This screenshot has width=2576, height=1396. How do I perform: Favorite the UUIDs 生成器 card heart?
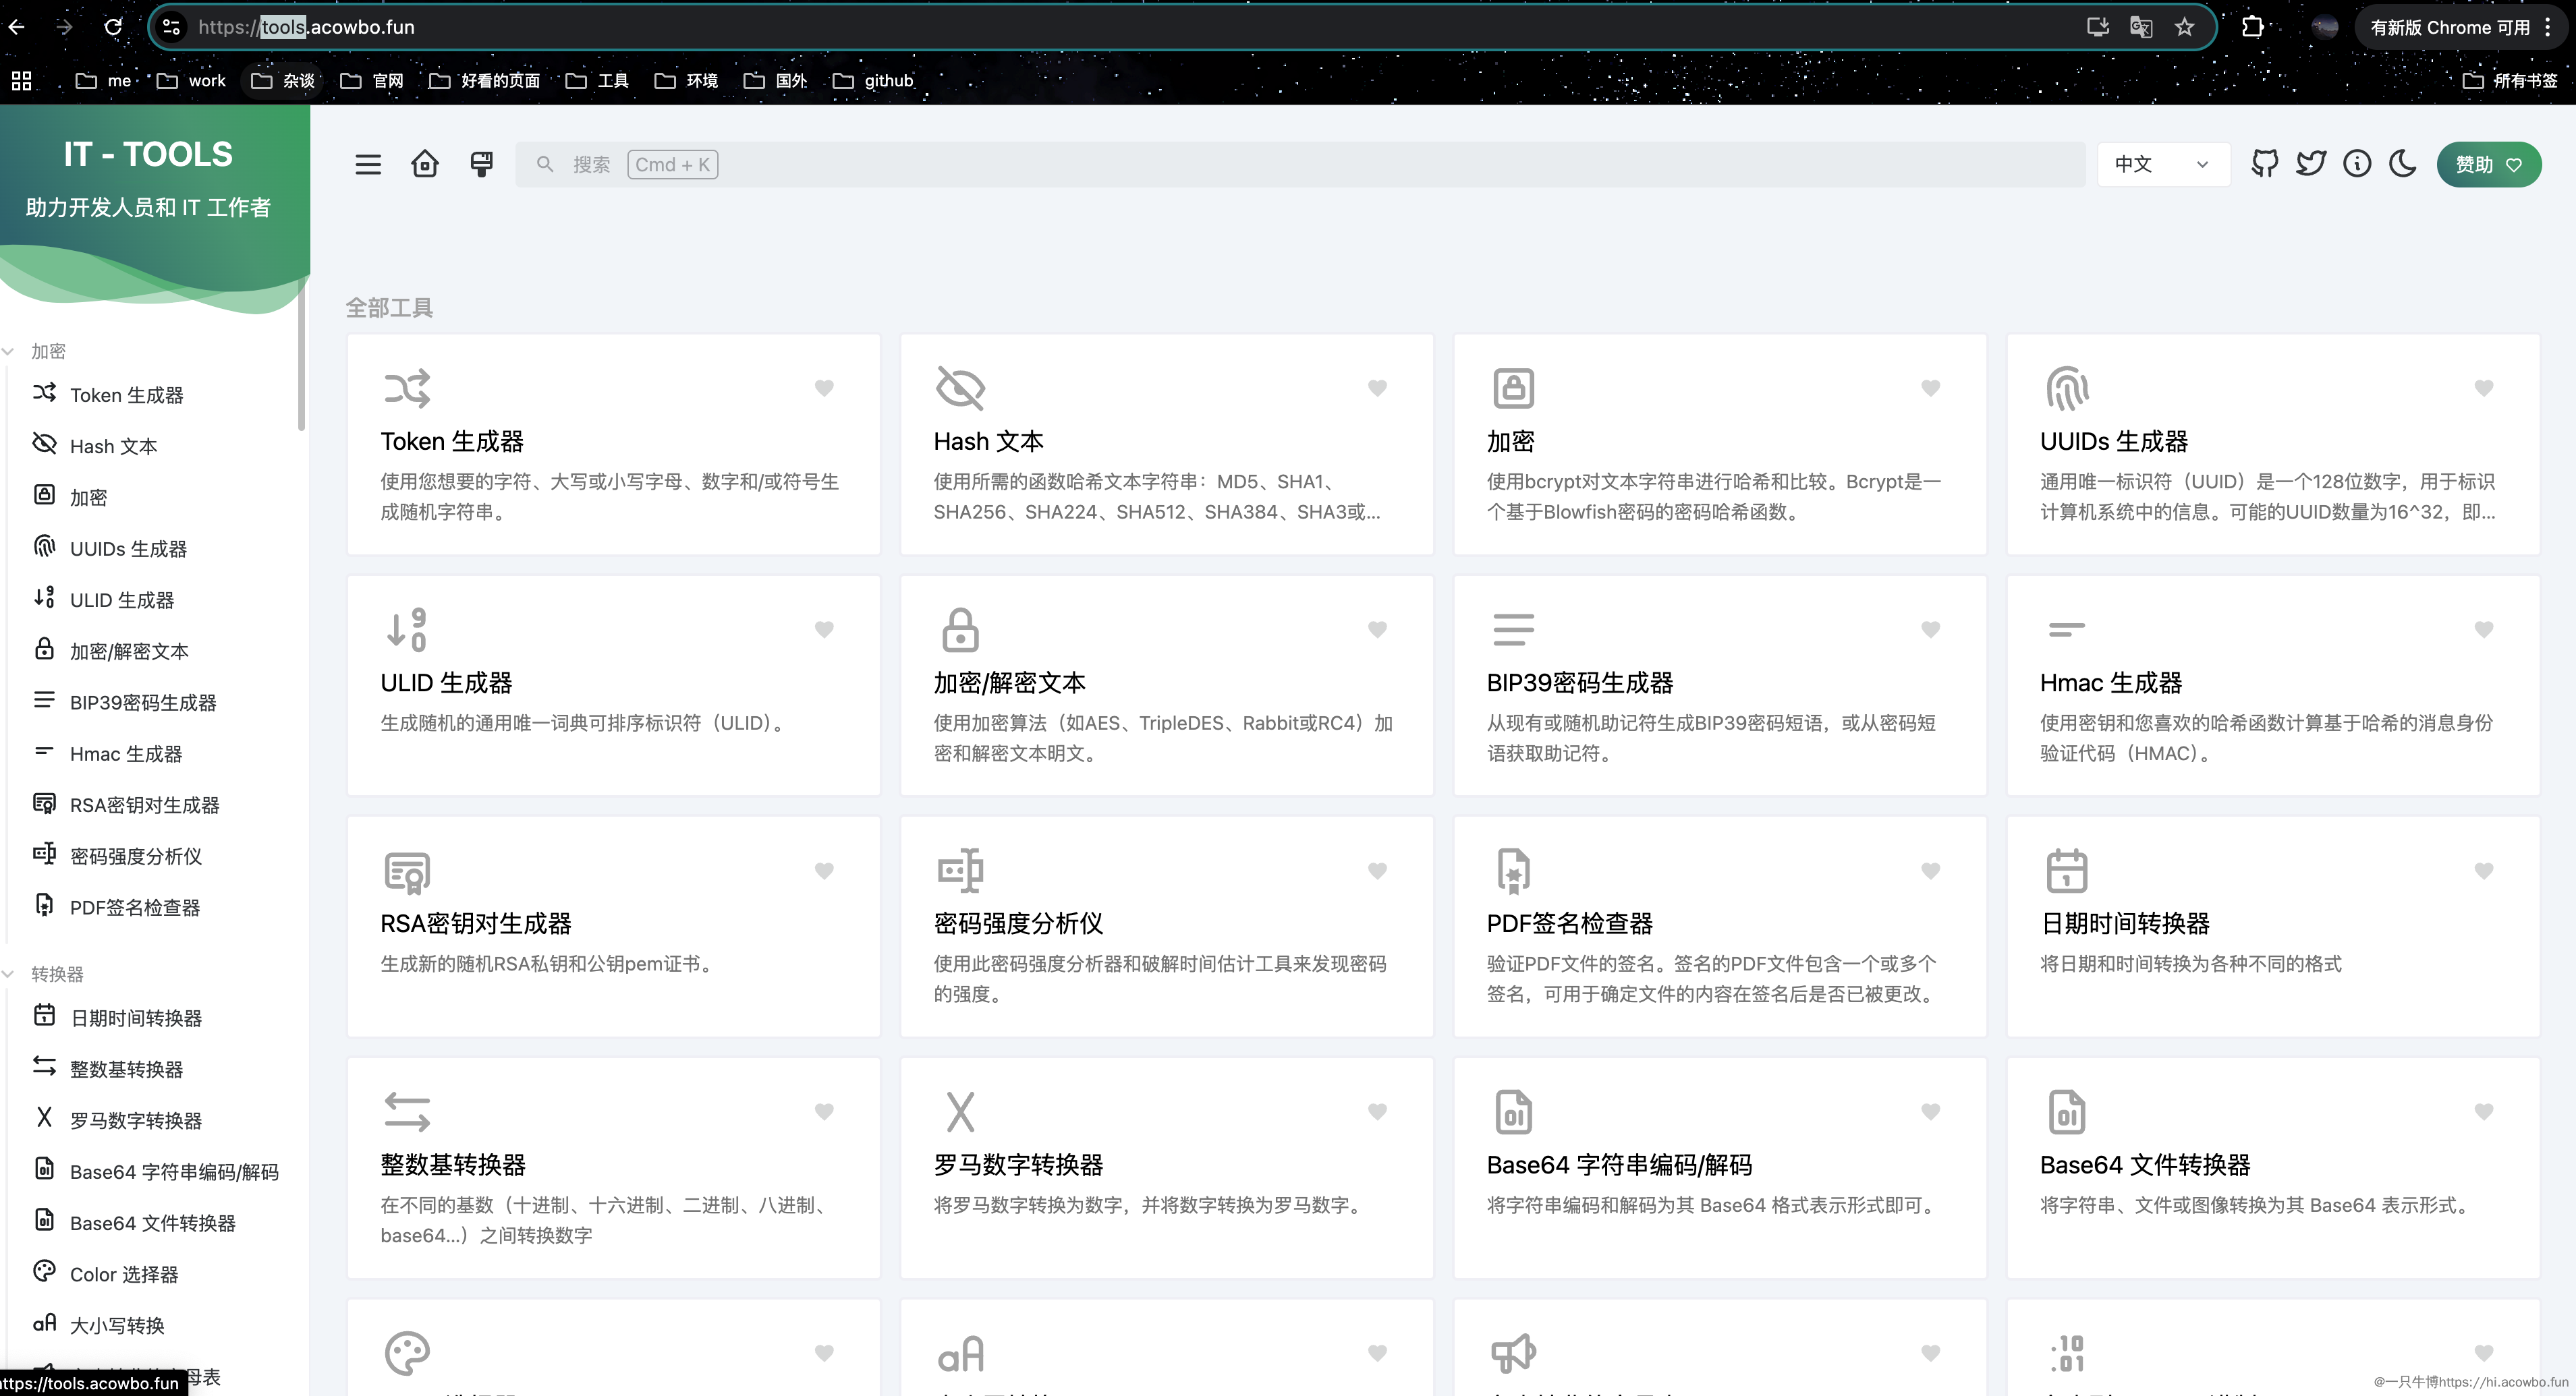tap(2483, 388)
